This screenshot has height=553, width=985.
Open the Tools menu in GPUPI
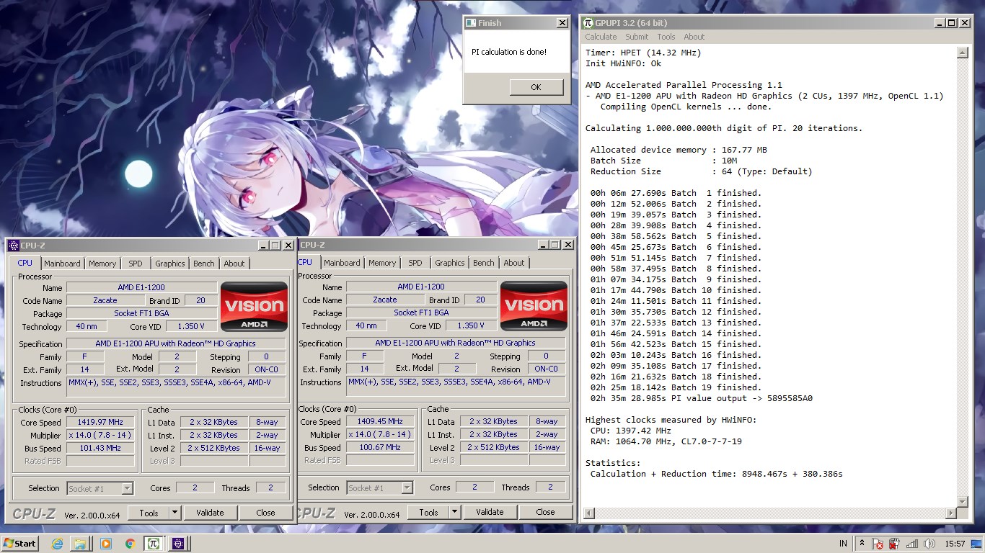pos(666,37)
